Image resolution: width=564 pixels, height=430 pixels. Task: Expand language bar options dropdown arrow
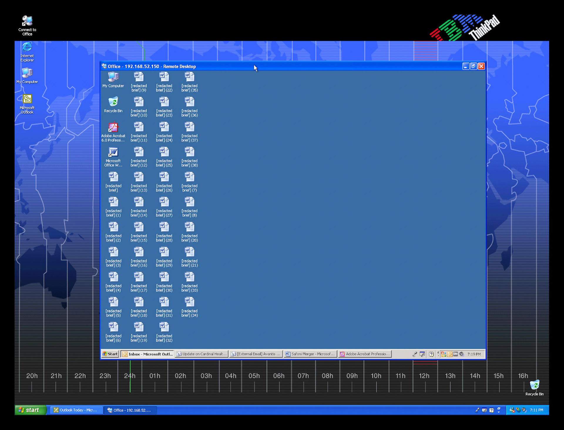(x=499, y=412)
